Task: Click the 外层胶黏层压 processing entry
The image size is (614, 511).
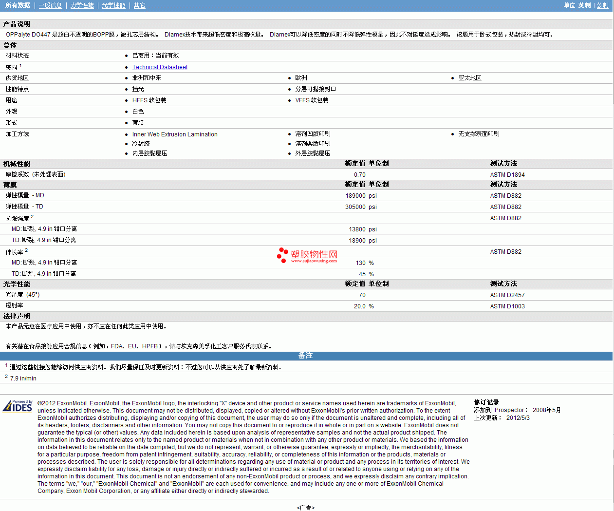Action: [x=313, y=153]
